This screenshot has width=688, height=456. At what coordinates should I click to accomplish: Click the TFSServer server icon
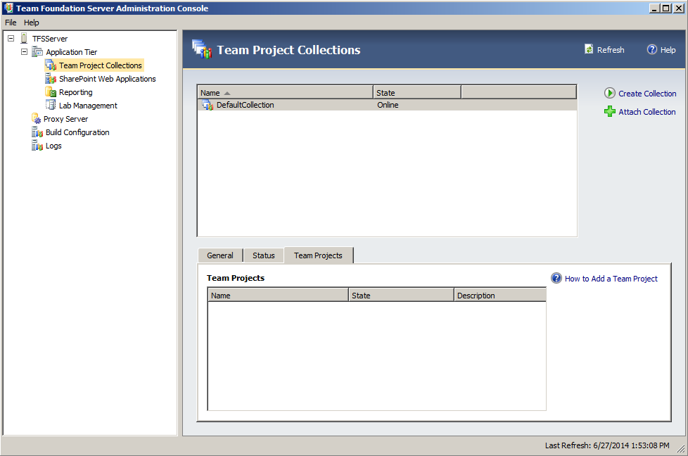click(x=24, y=39)
